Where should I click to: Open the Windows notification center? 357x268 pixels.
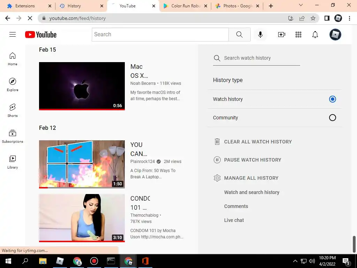[346, 261]
